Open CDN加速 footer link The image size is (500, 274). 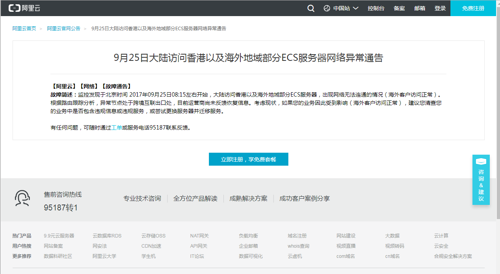click(151, 246)
